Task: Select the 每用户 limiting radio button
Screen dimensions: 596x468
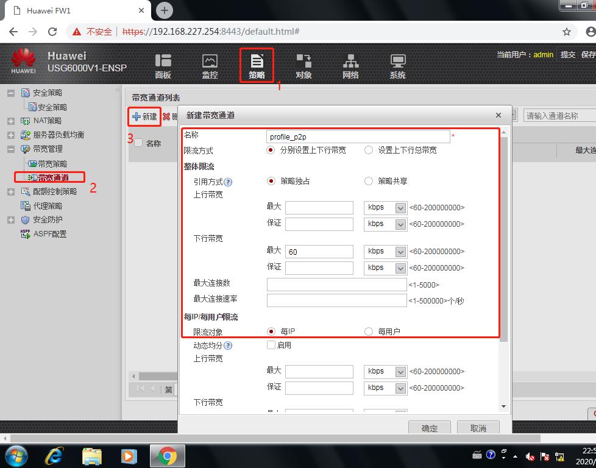Action: pyautogui.click(x=367, y=331)
